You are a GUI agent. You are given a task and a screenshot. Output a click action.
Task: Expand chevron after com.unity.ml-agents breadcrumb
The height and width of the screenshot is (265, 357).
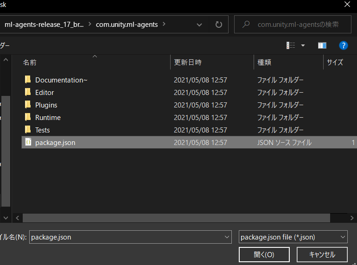pos(164,24)
